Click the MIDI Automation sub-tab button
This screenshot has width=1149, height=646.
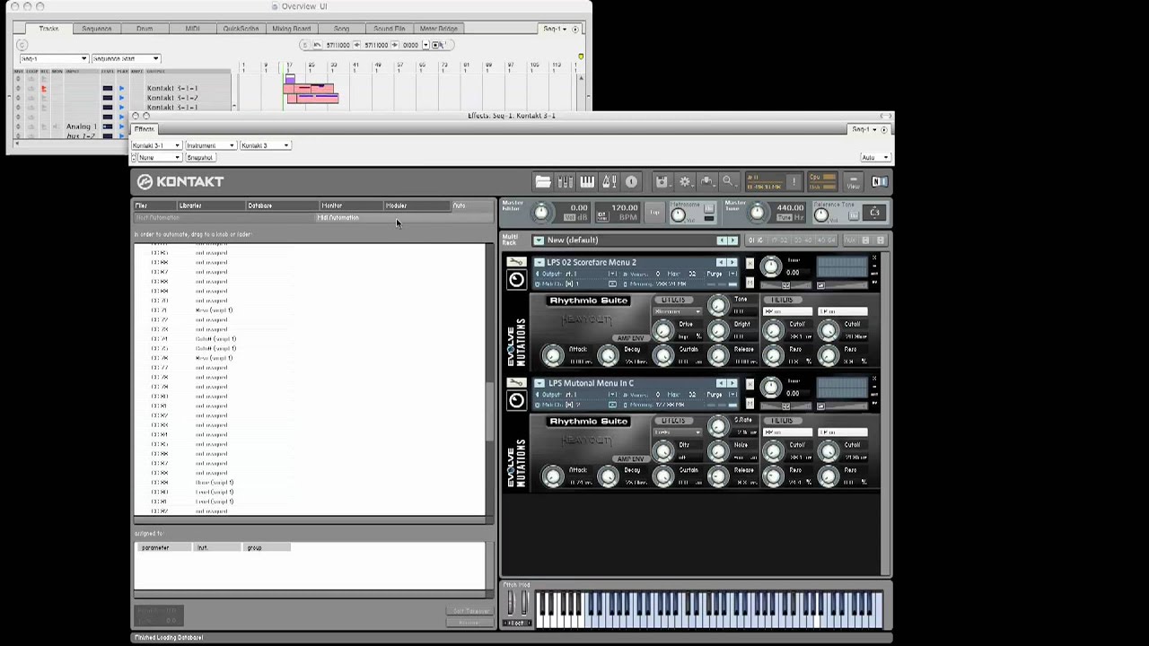pos(404,218)
